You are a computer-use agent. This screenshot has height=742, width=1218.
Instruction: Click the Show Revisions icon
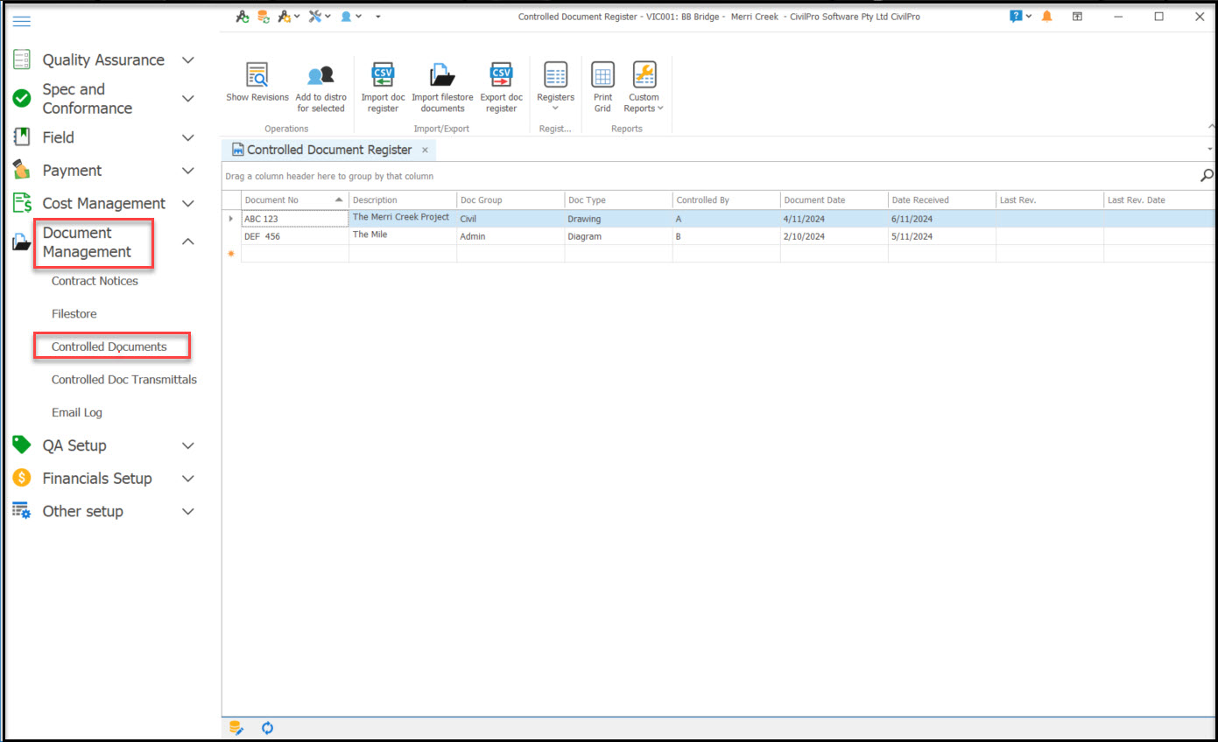point(257,76)
